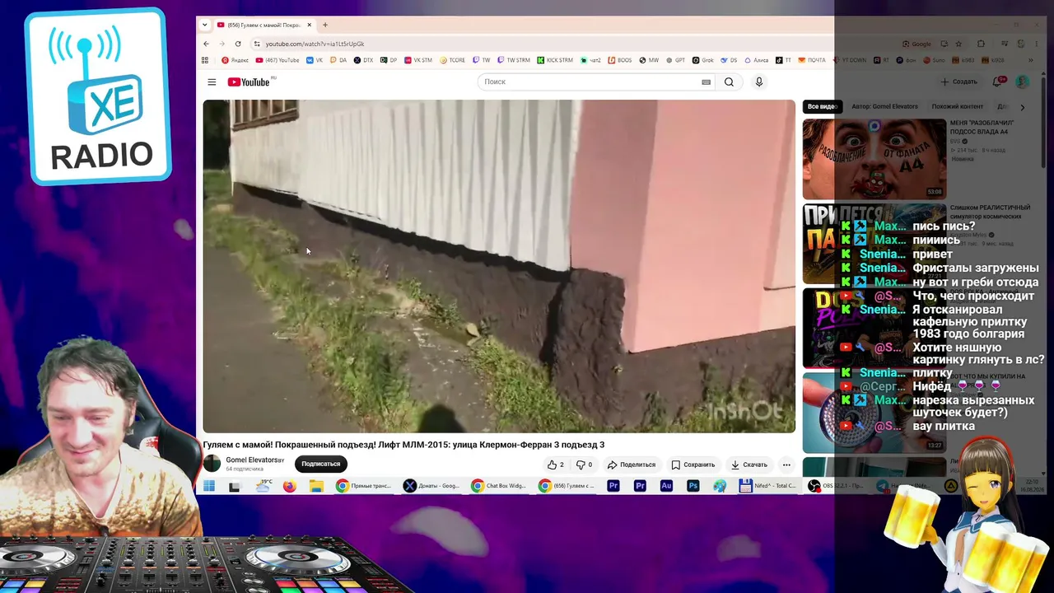Dislike the video with thumbs down
This screenshot has height=593, width=1054.
coord(584,465)
